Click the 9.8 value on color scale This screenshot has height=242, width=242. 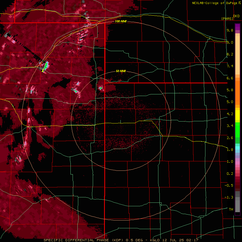pos(230,30)
